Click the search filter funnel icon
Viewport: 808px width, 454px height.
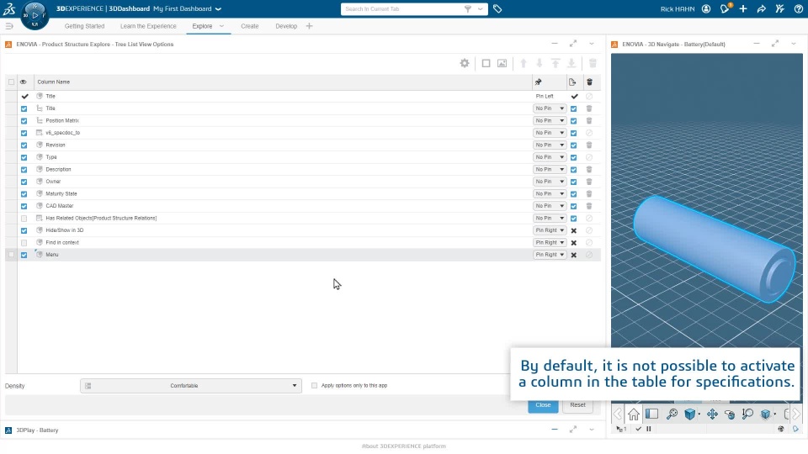468,8
